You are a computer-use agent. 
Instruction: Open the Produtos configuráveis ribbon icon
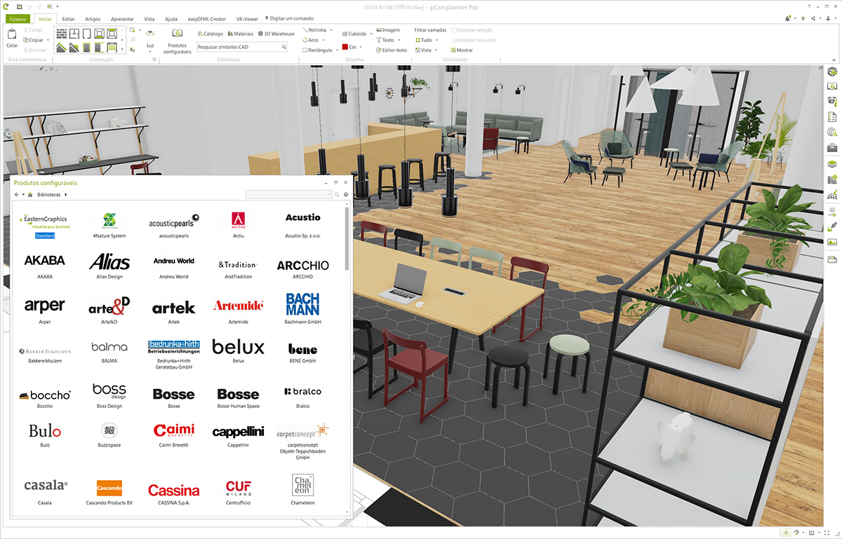[x=178, y=33]
